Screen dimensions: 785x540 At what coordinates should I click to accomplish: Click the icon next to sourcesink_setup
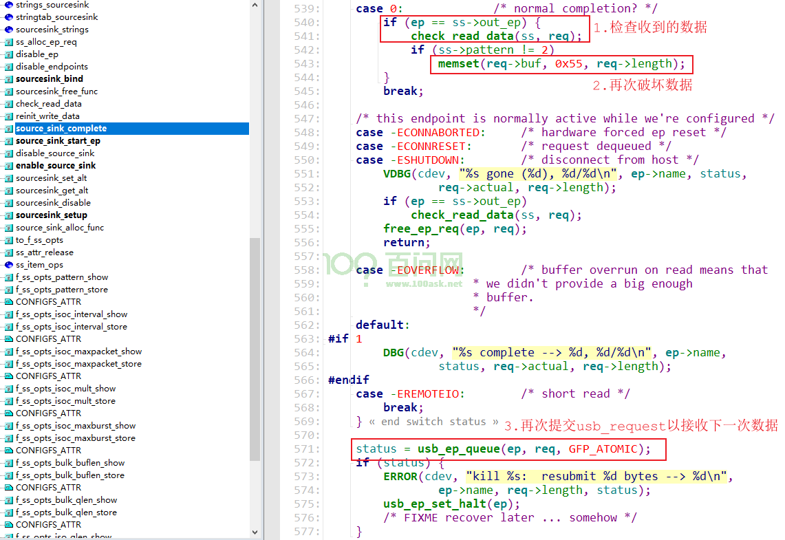tap(8, 215)
